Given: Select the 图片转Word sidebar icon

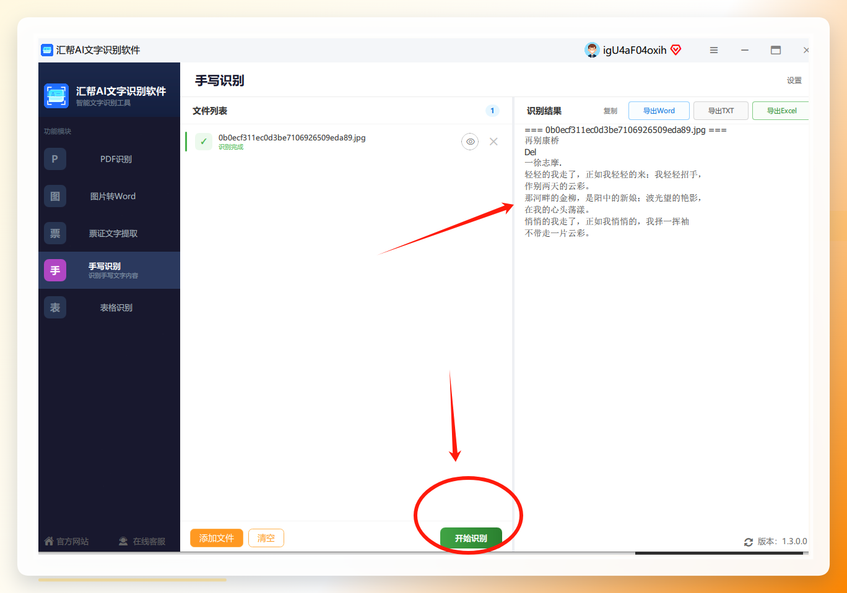Looking at the screenshot, I should point(55,196).
